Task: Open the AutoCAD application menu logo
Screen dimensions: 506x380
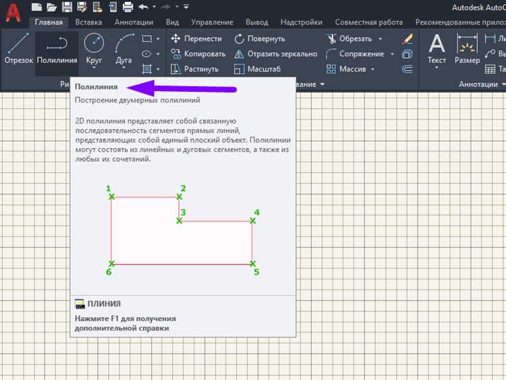Action: (x=11, y=13)
